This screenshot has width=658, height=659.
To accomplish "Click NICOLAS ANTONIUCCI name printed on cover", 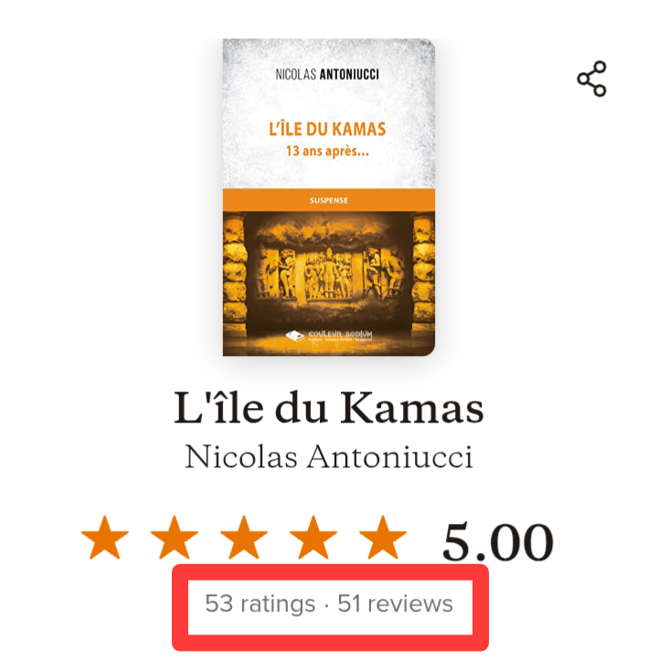I will (x=327, y=75).
